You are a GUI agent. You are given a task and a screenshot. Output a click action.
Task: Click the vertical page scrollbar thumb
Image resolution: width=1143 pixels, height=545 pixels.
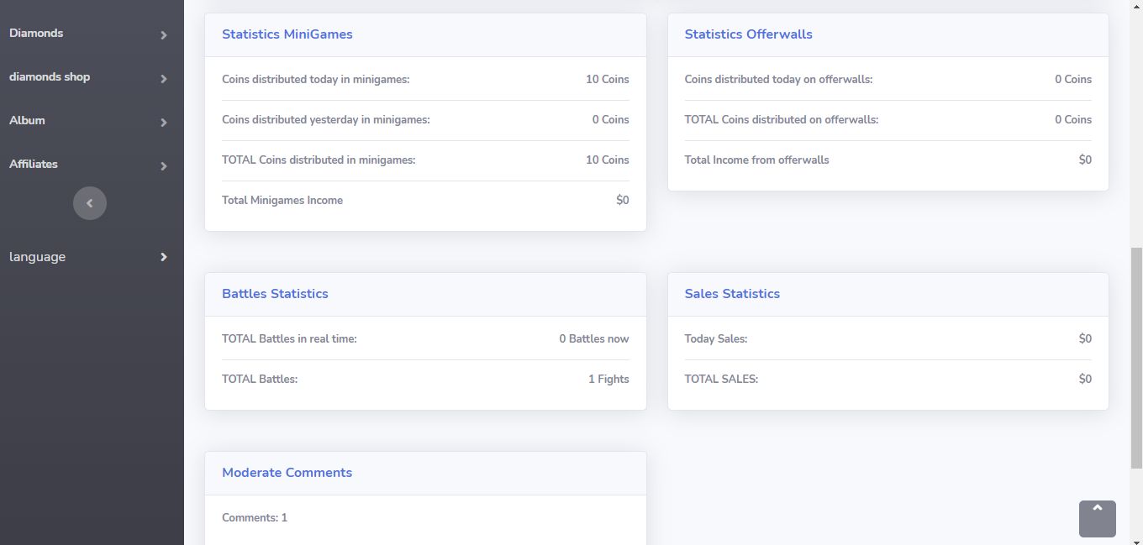coord(1136,357)
